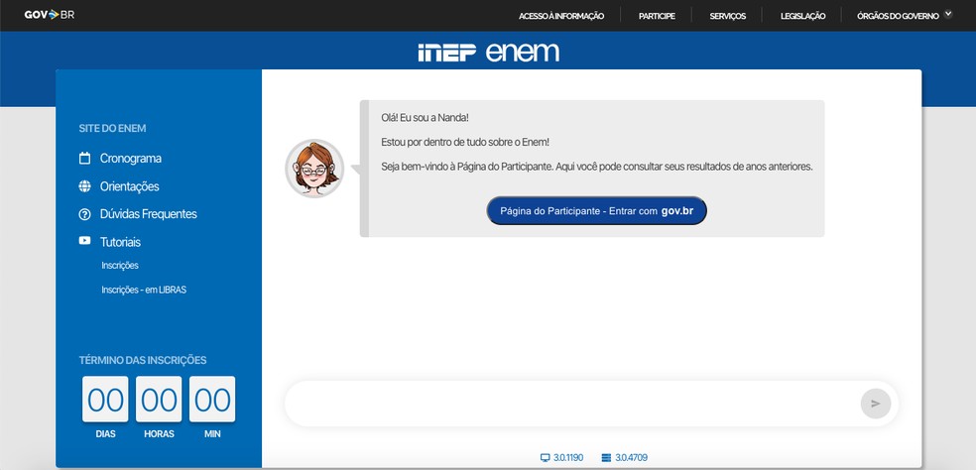Click the send message arrow button
This screenshot has height=470, width=976.
click(x=876, y=404)
